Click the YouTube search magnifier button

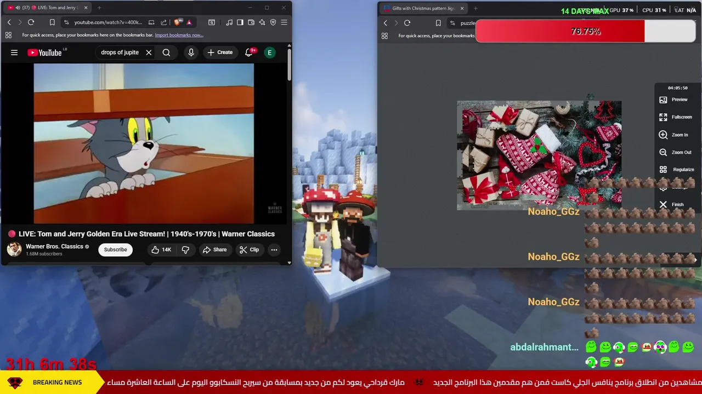[166, 53]
